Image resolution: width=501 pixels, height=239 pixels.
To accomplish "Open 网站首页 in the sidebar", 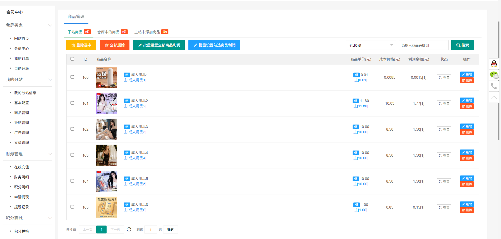I will click(x=22, y=39).
